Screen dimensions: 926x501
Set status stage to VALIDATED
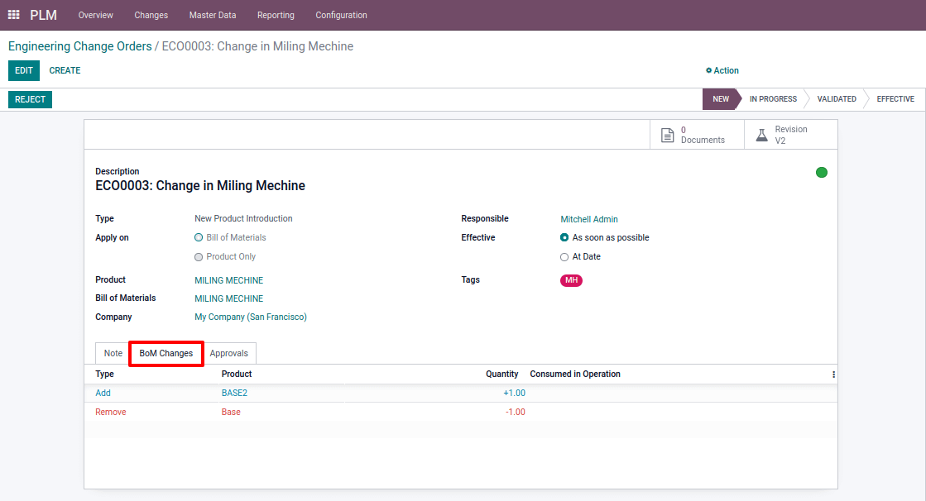point(837,99)
